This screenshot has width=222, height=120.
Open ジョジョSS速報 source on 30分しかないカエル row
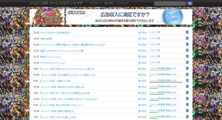click(163, 68)
